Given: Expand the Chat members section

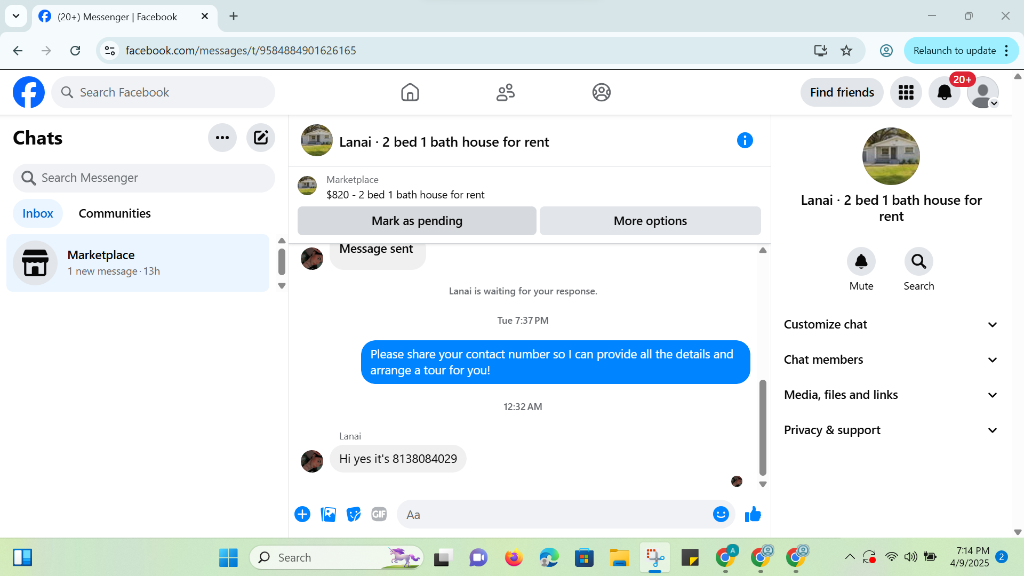Looking at the screenshot, I should pyautogui.click(x=891, y=359).
